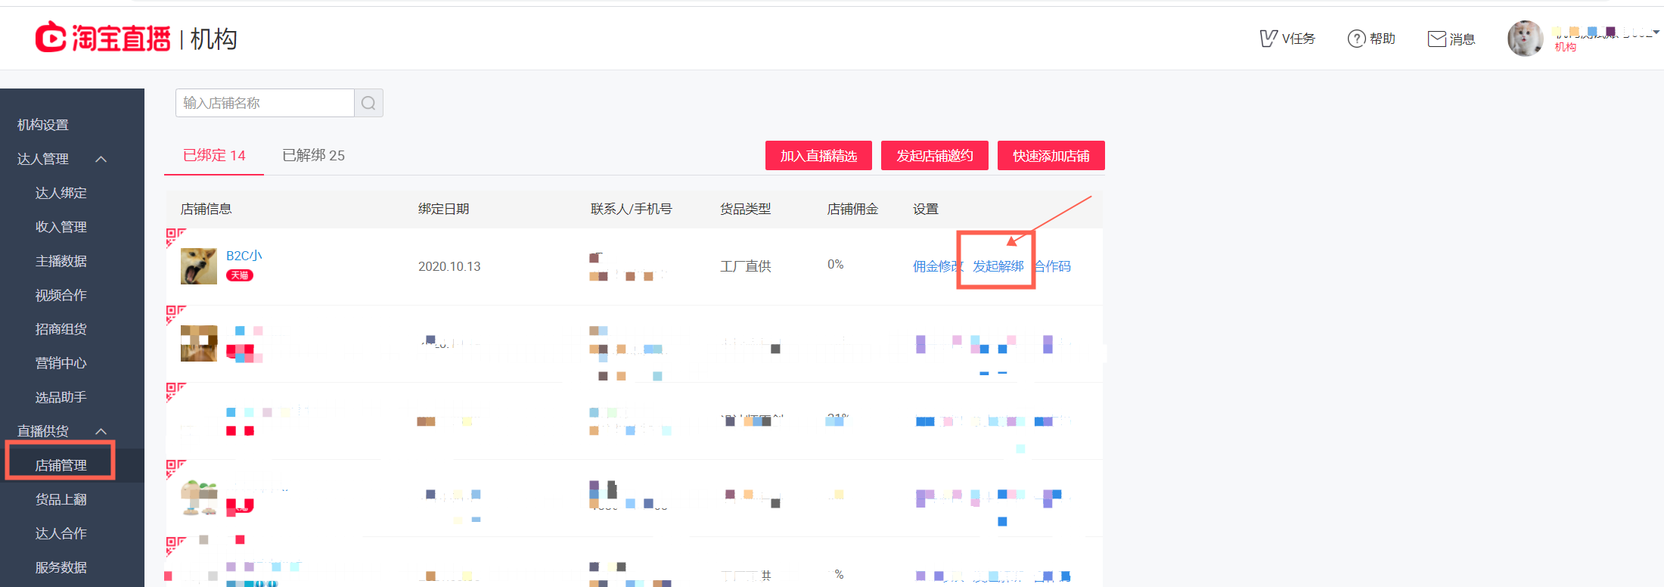Click 加入直播精选 button

(x=818, y=156)
